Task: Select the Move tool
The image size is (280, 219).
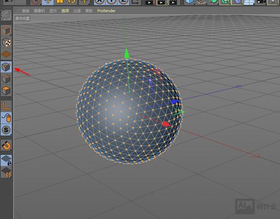Action: [x=47, y=2]
